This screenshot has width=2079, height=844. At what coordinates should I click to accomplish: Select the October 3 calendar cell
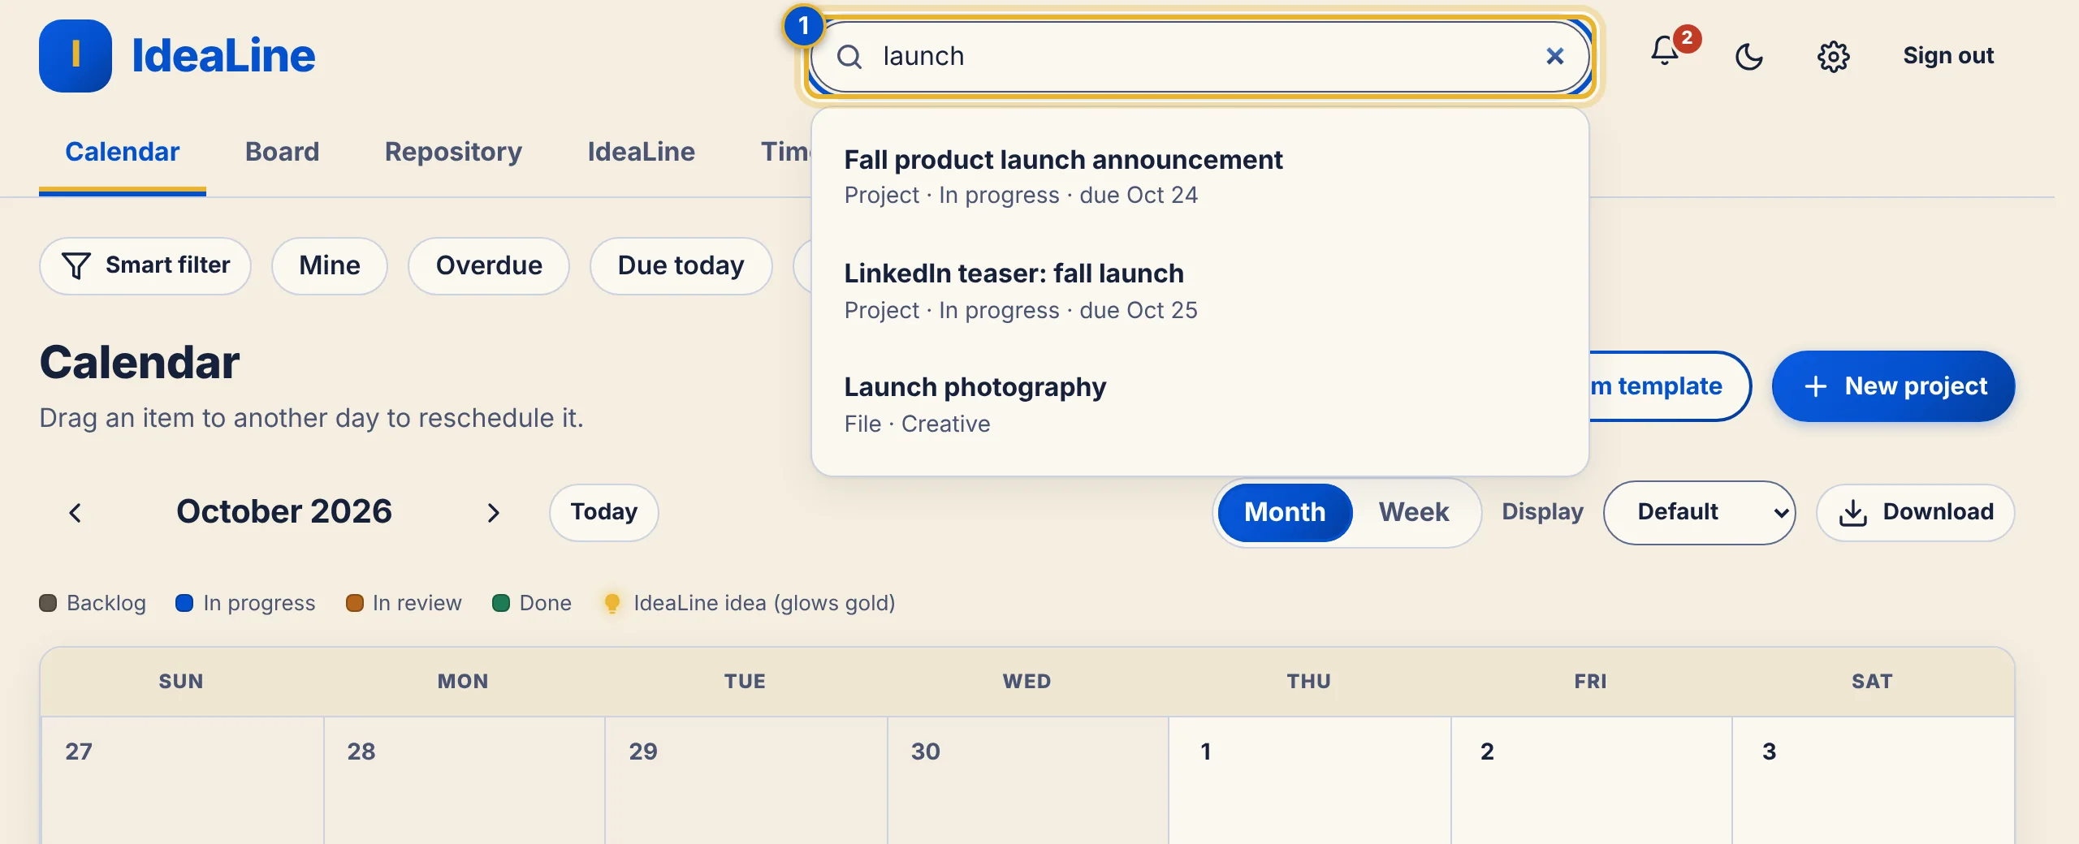click(x=1873, y=781)
